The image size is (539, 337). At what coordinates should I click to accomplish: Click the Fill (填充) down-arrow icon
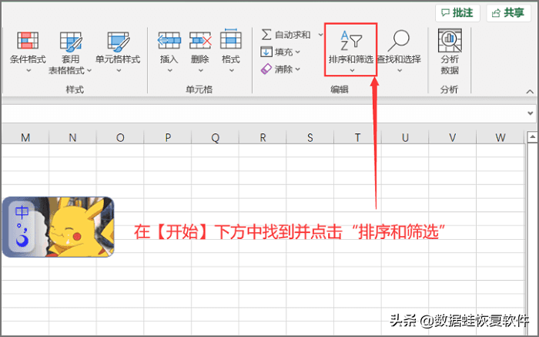pos(266,52)
